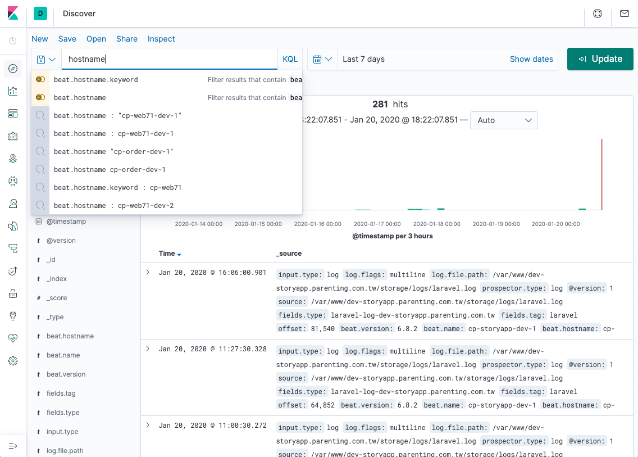The width and height of the screenshot is (638, 457).
Task: Open the Management gear icon
Action: pyautogui.click(x=13, y=360)
